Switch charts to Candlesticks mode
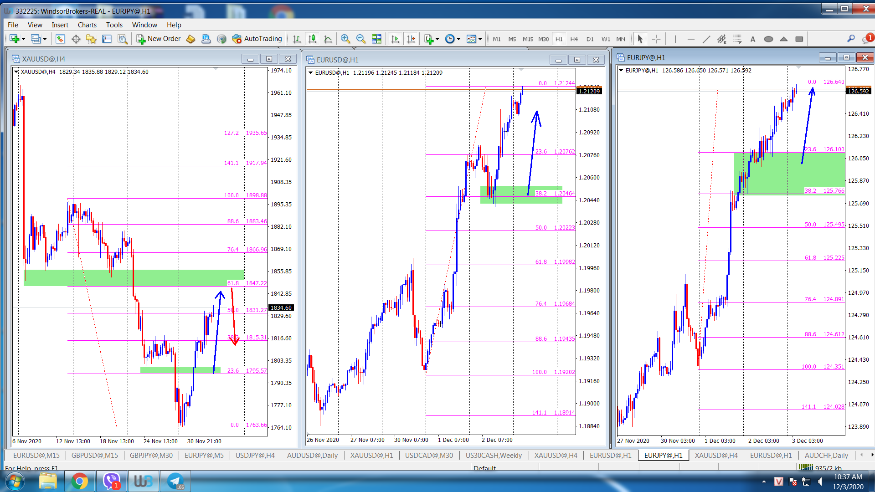Image resolution: width=875 pixels, height=492 pixels. point(312,39)
